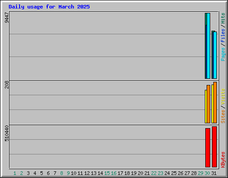
Task: Click the 9447 scale value
Action: coord(7,18)
